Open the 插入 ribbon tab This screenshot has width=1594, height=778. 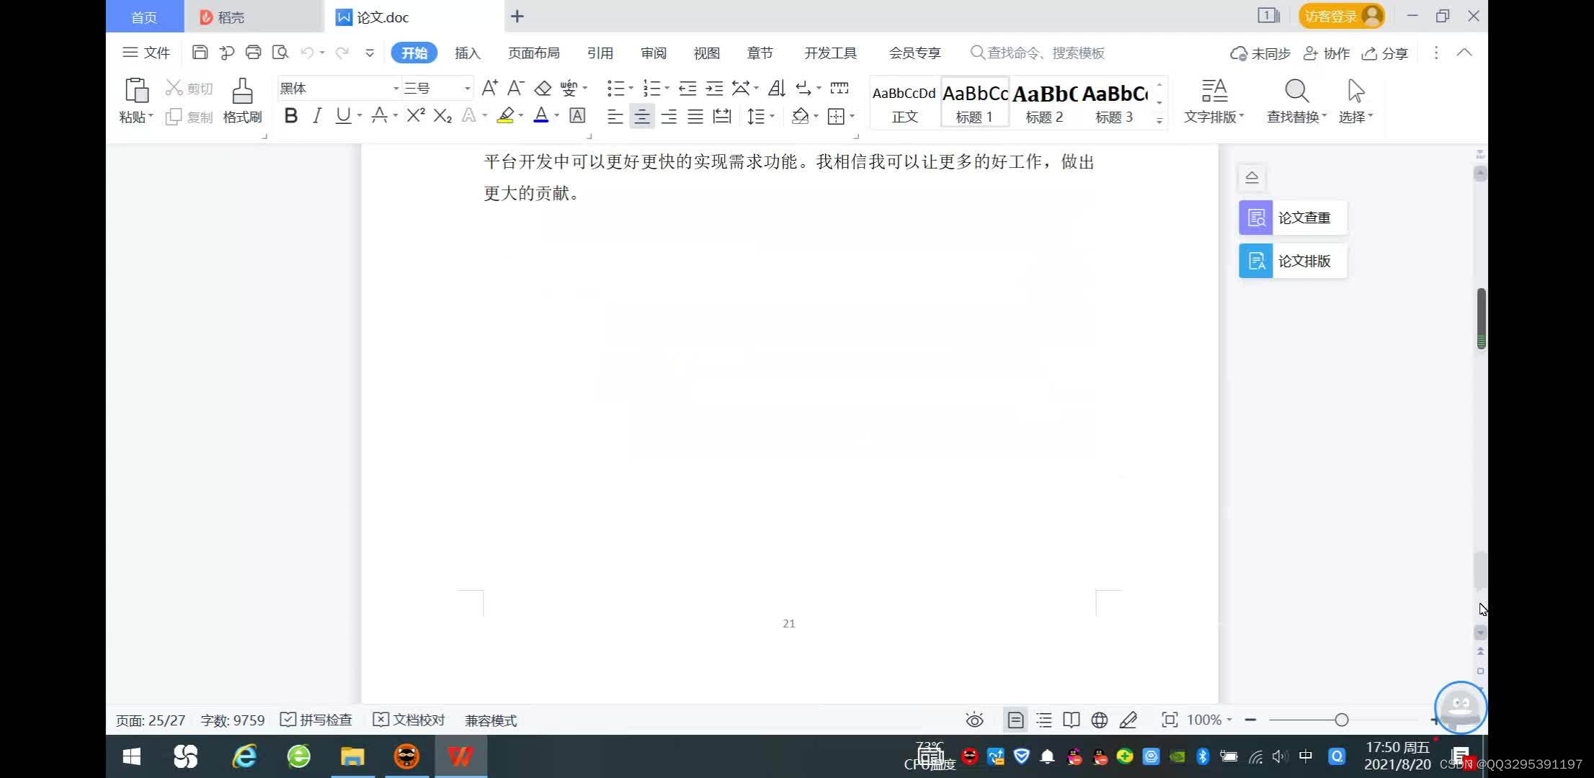[467, 53]
